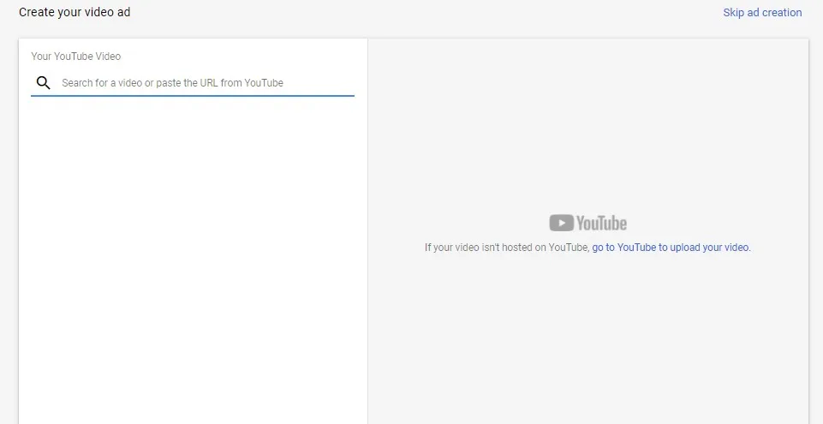
Task: Click the word "creation" in Skip link
Action: click(x=782, y=13)
